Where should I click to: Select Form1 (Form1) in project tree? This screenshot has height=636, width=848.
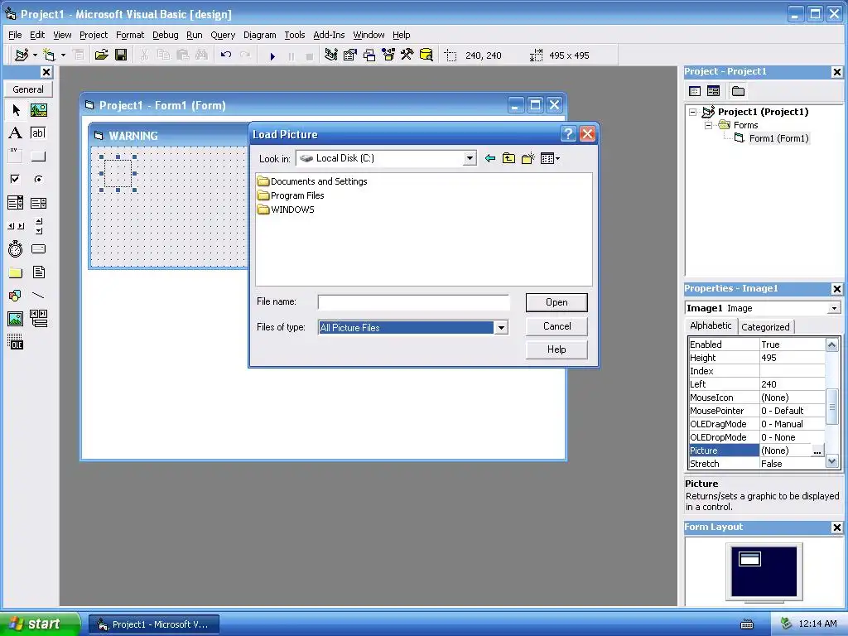pos(778,138)
